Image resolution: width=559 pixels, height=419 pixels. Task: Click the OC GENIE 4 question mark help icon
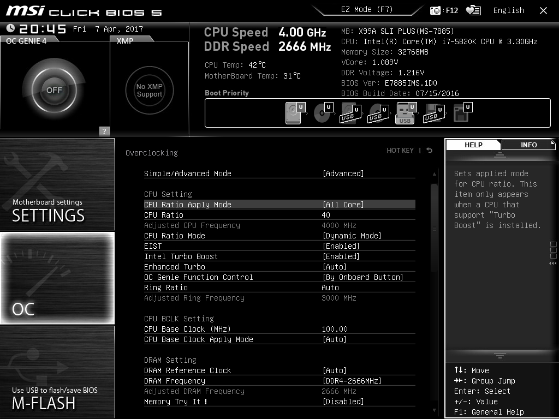point(104,131)
